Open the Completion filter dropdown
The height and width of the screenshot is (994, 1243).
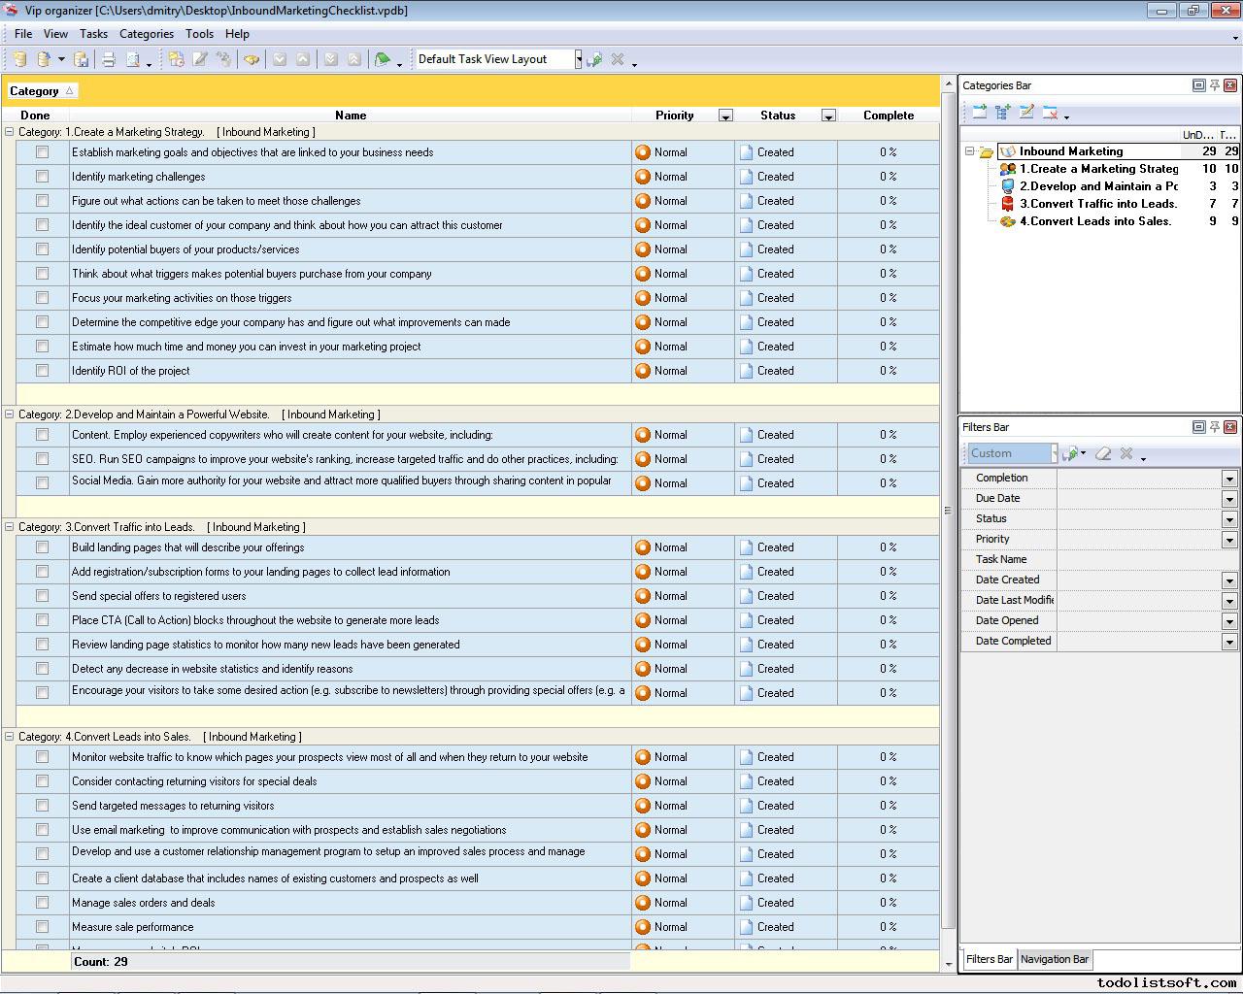1229,479
